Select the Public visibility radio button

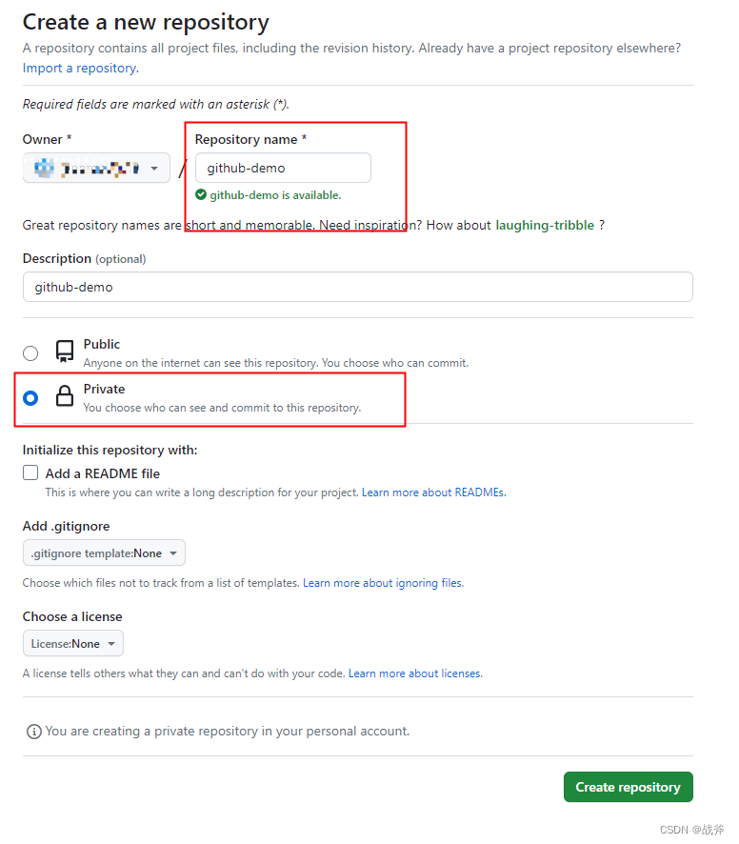30,353
